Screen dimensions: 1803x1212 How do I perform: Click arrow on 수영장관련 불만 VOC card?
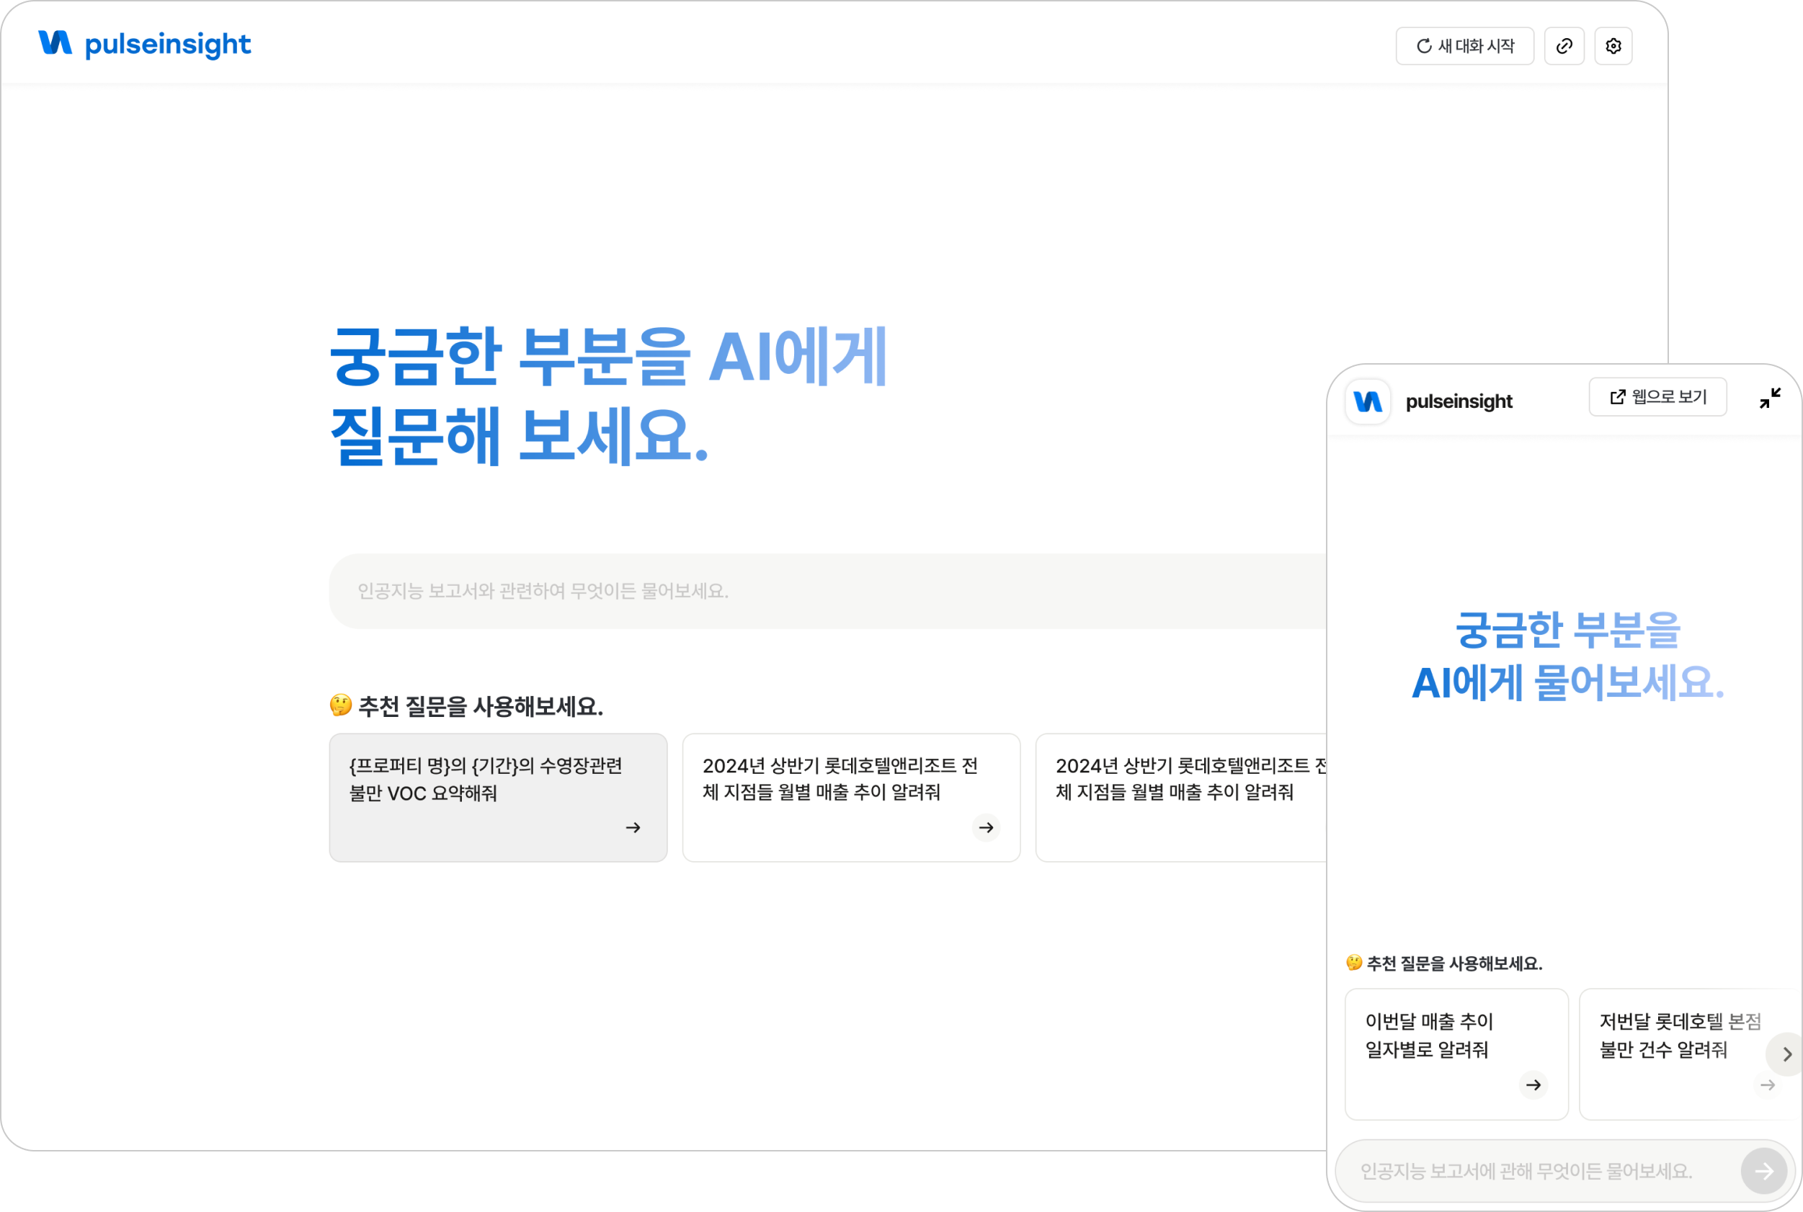tap(633, 828)
